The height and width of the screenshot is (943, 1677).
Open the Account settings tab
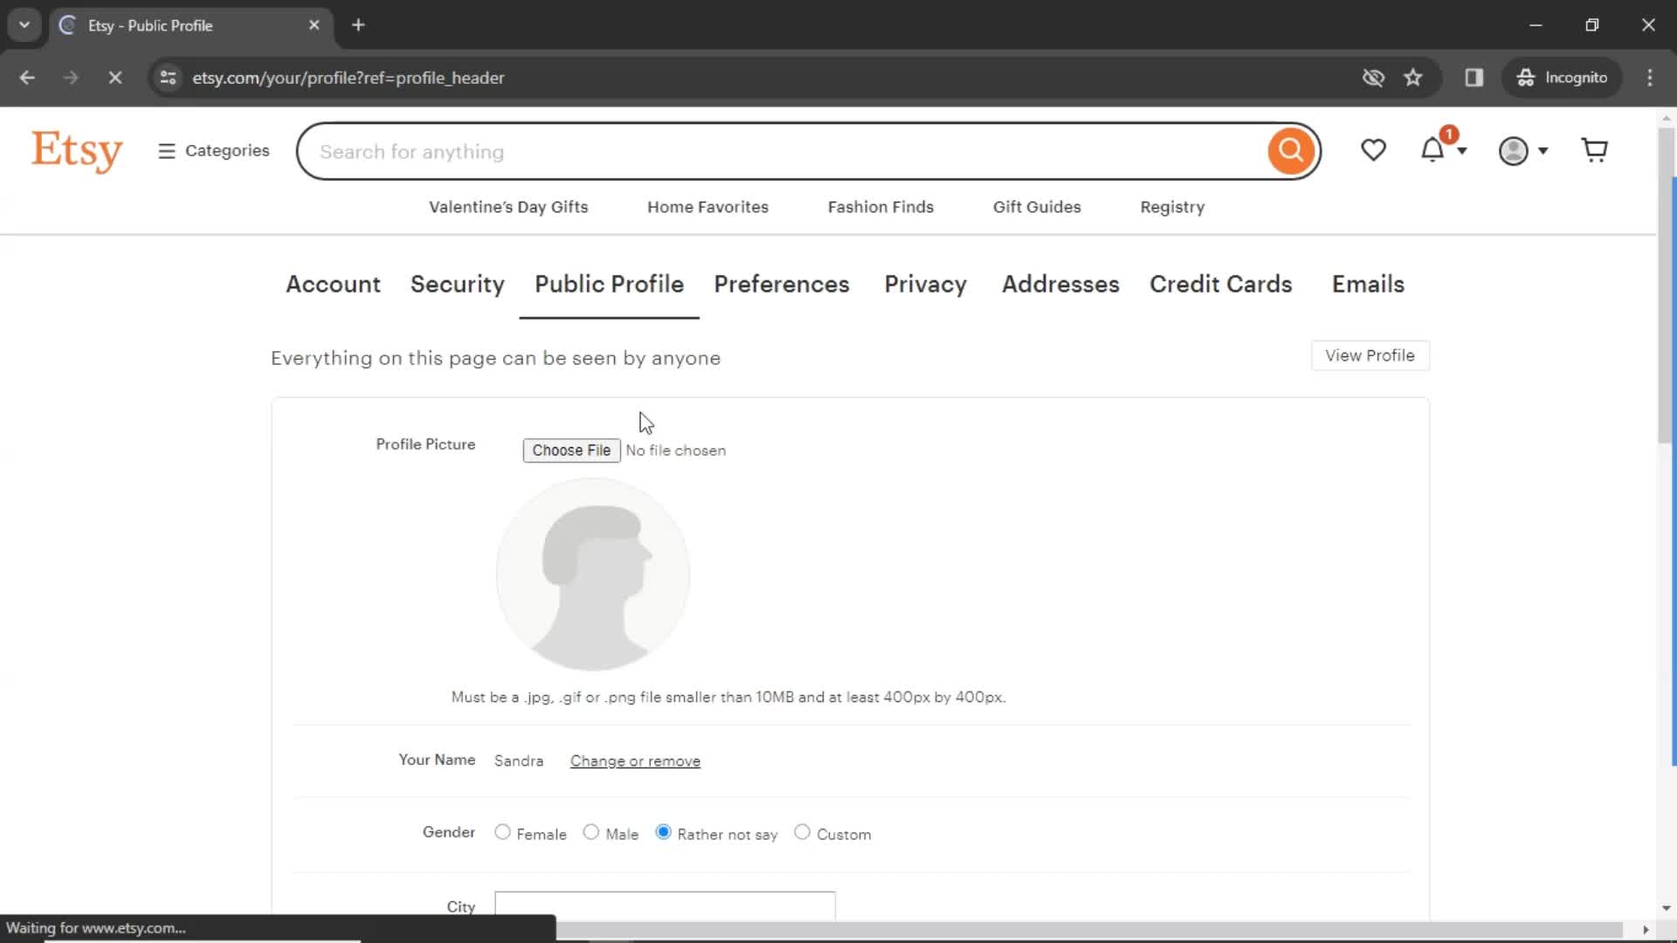333,283
